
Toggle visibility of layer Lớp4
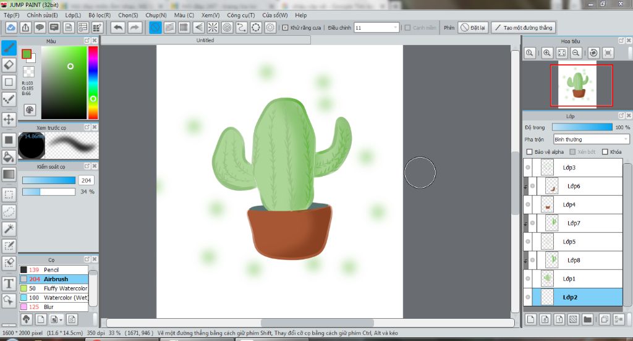click(x=528, y=204)
